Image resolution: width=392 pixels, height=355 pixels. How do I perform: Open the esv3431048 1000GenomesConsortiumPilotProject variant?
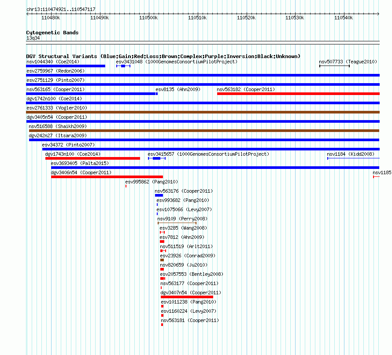[177, 62]
